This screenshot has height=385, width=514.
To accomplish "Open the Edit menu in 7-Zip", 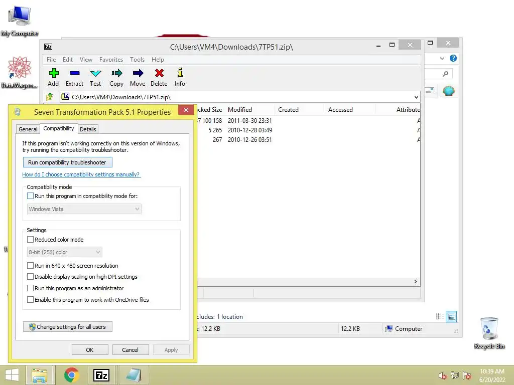I will click(x=68, y=60).
